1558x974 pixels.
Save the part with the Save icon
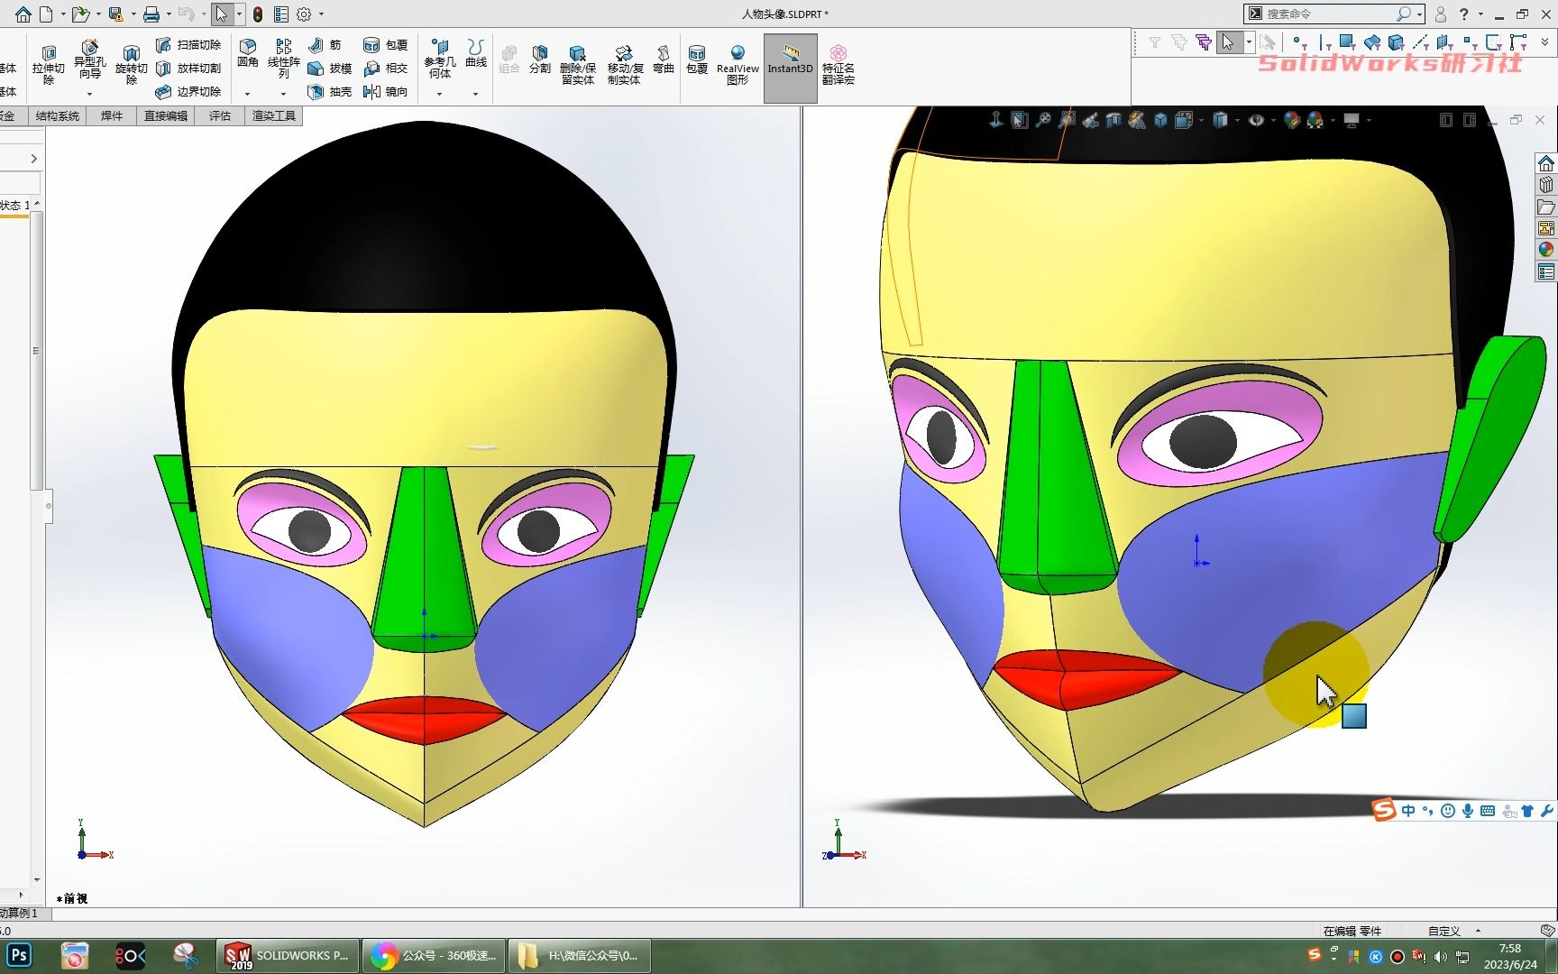[115, 14]
